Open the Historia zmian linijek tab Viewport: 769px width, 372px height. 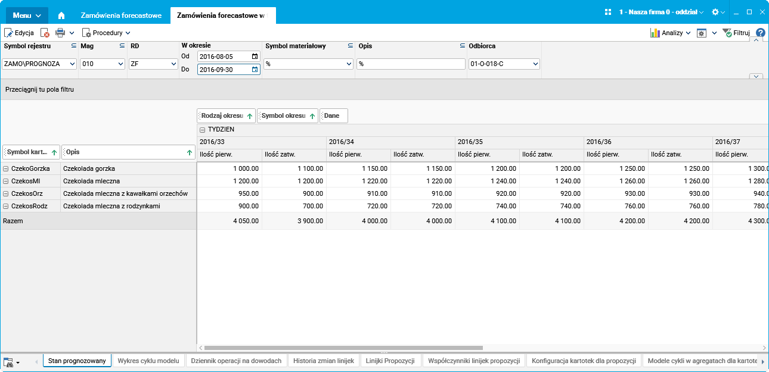[324, 361]
